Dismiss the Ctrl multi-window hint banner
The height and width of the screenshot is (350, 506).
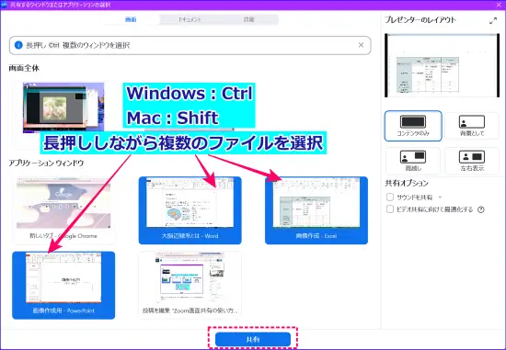coord(362,45)
